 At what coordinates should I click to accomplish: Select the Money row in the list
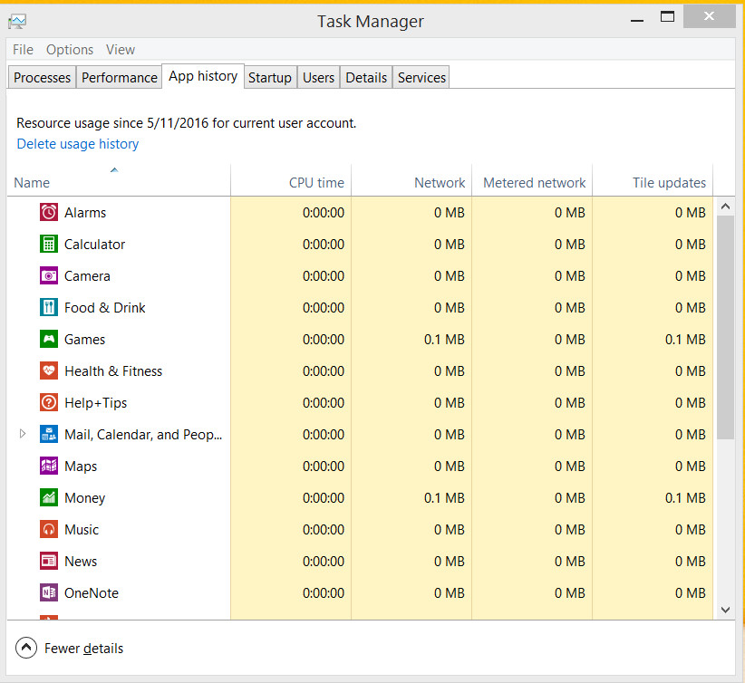click(x=85, y=498)
